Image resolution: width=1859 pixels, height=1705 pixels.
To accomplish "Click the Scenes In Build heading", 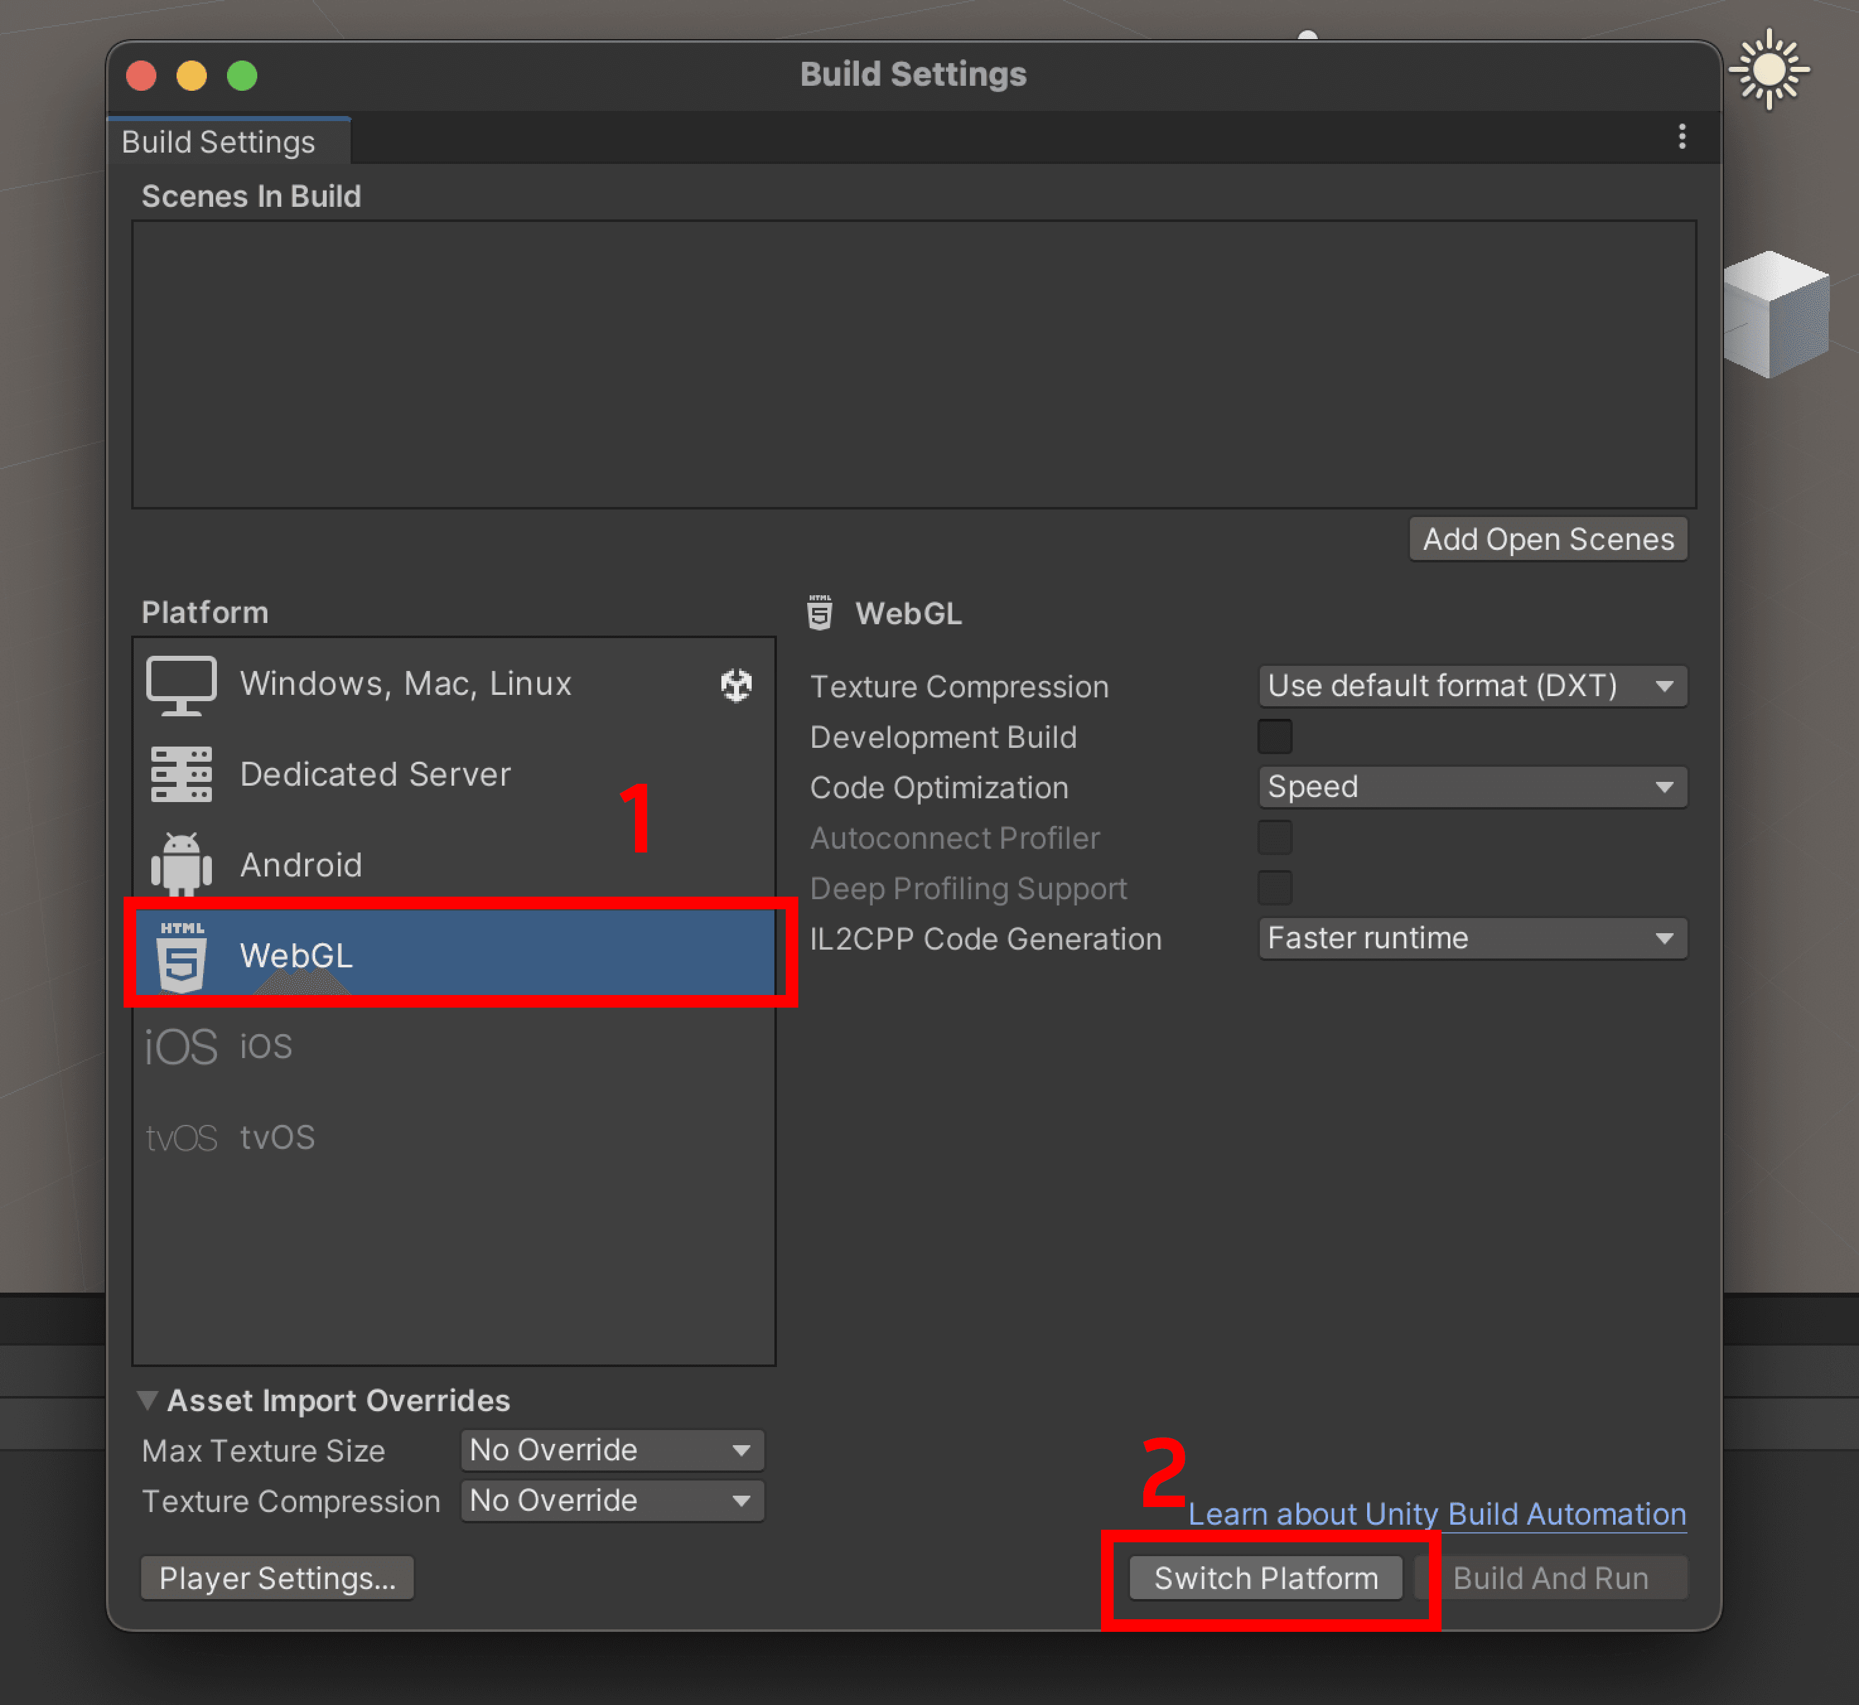I will tap(251, 197).
